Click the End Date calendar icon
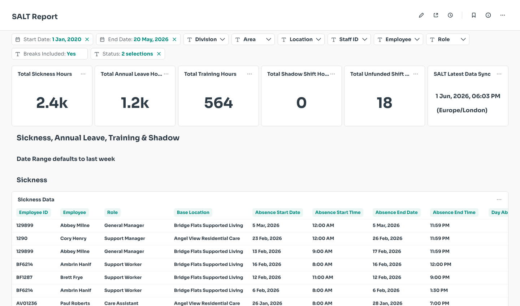Viewport: 520px width, 306px height. 102,39
